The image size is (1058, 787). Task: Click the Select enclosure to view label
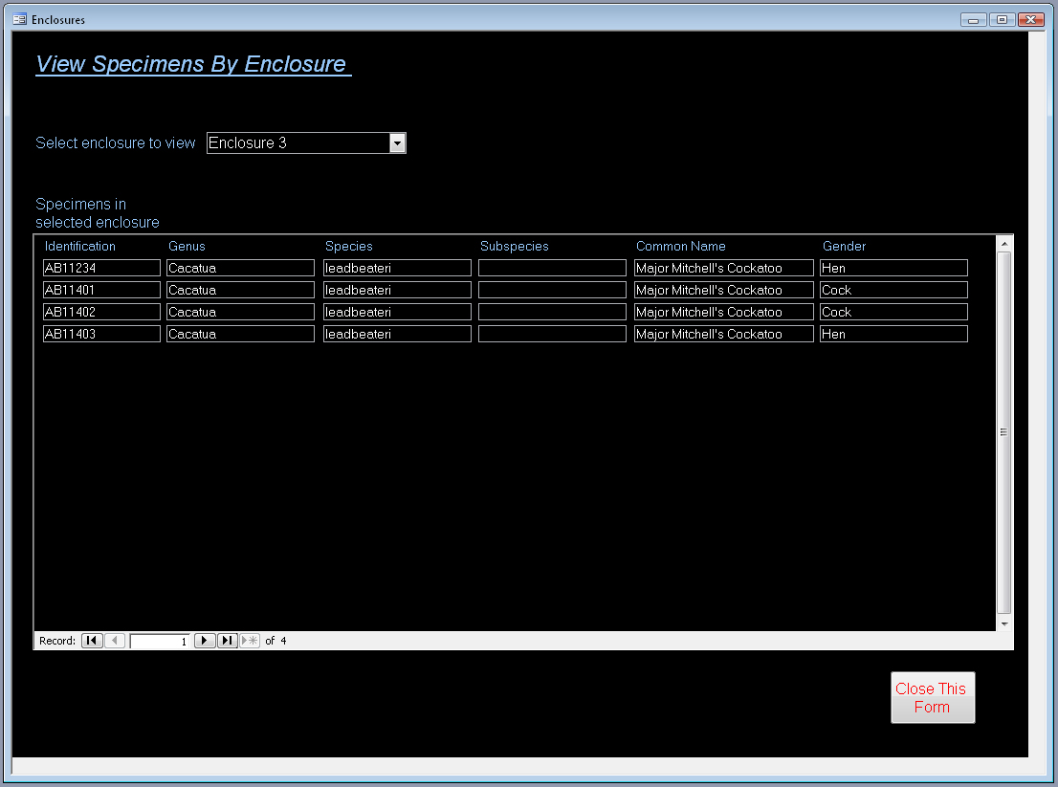click(x=116, y=143)
